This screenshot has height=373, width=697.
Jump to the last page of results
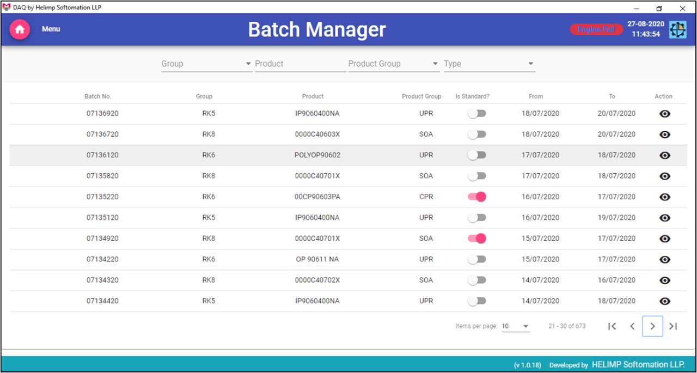tap(673, 326)
